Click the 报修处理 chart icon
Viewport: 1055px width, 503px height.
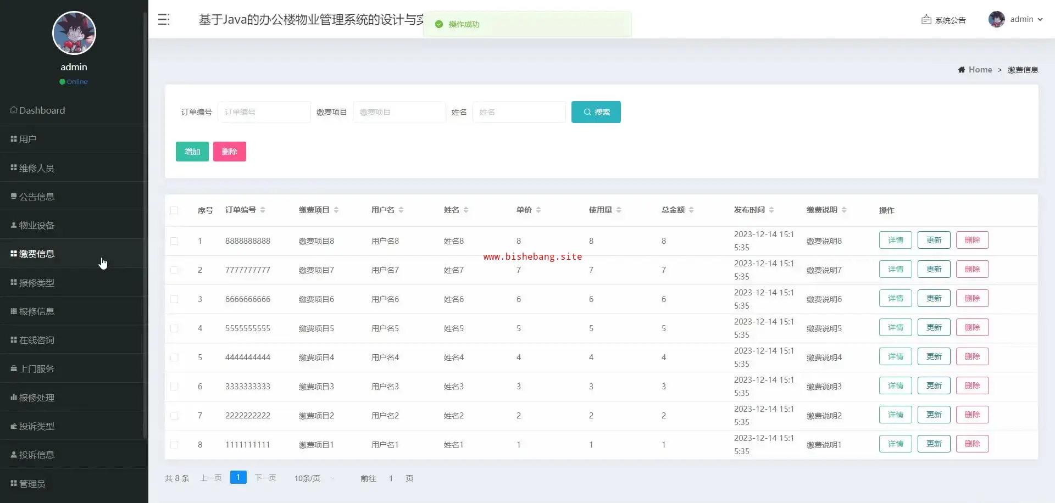coord(14,397)
